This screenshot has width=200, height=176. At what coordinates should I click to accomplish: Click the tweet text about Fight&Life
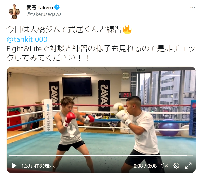tap(101, 53)
